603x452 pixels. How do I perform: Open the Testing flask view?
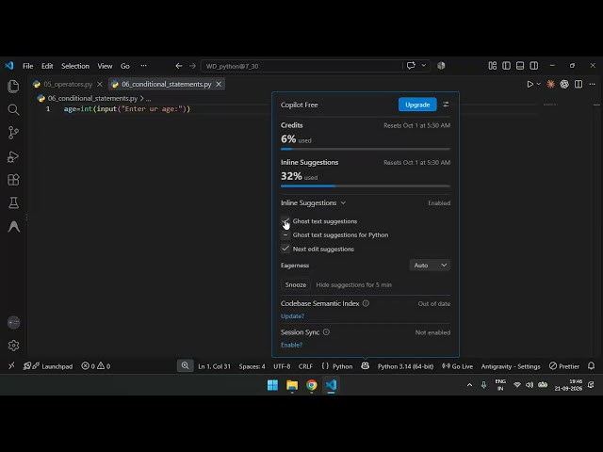(x=13, y=203)
